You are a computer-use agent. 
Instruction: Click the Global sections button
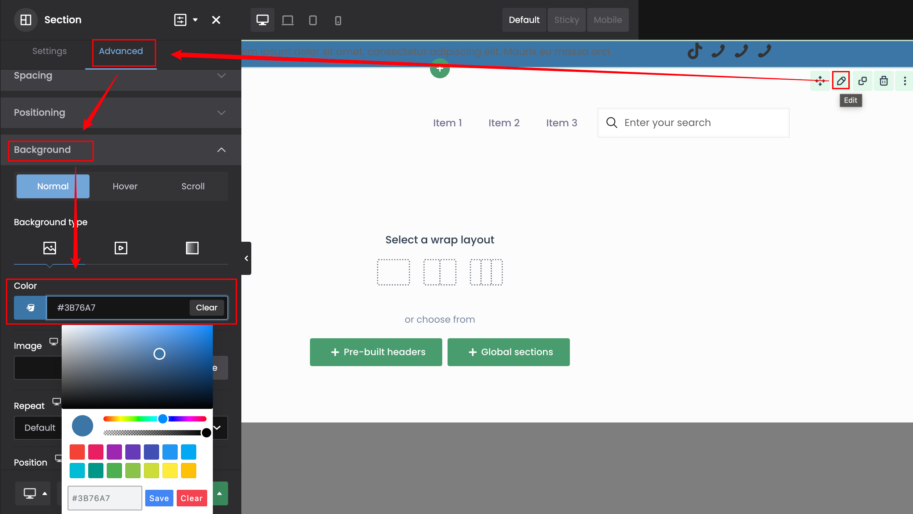[508, 352]
